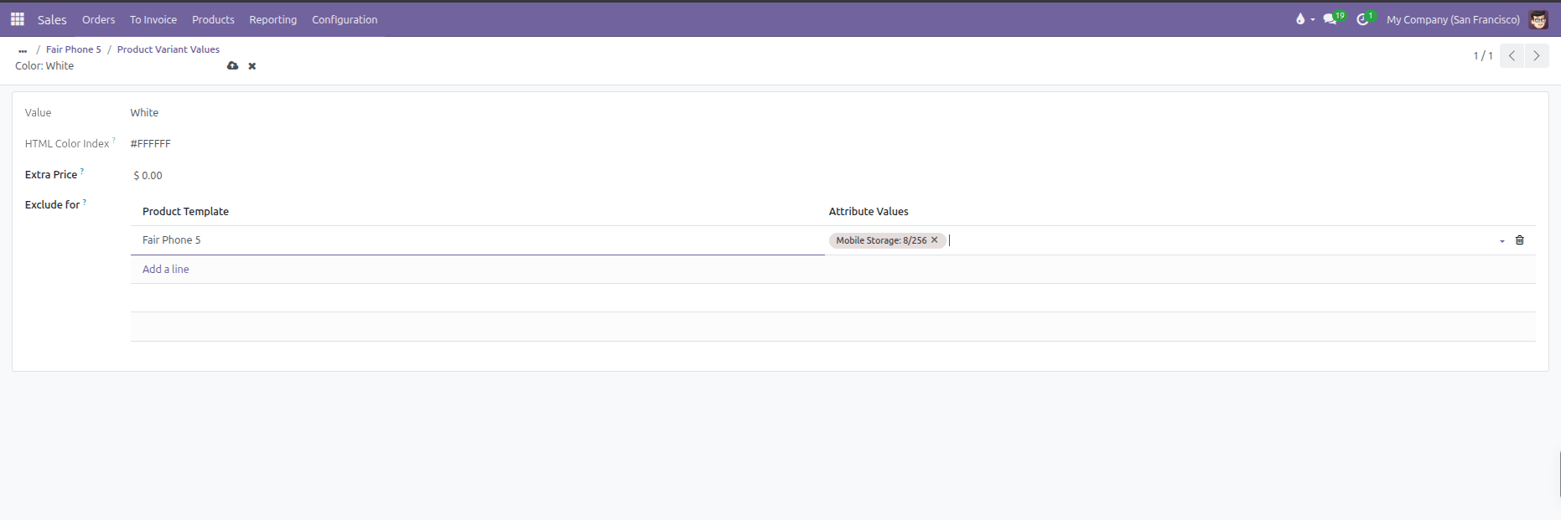Click the Product Template column header

pyautogui.click(x=185, y=211)
